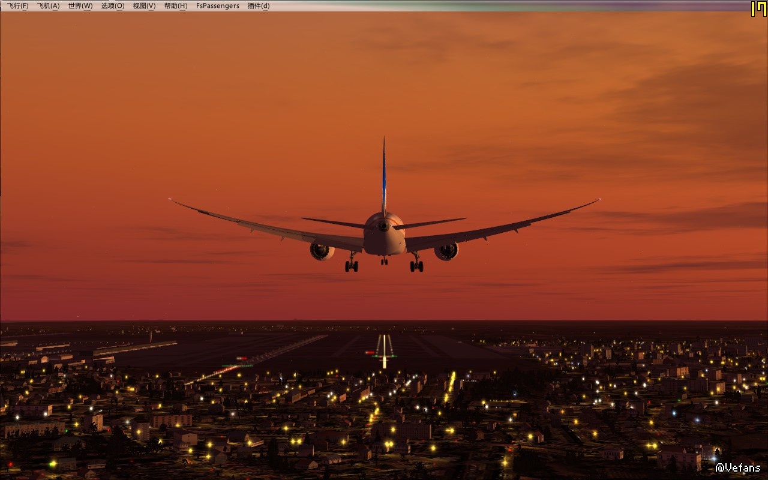Open the 帮助(H) help menu
This screenshot has height=480, width=768.
pyautogui.click(x=176, y=5)
